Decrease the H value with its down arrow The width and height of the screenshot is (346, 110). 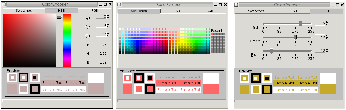click(x=108, y=18)
